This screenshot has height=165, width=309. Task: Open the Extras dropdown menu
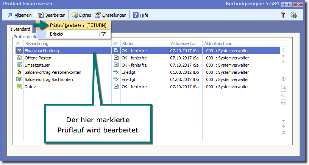(81, 15)
